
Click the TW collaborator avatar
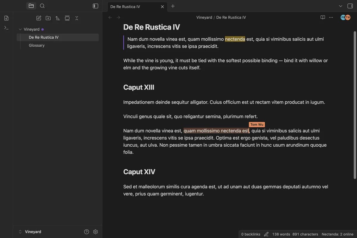pyautogui.click(x=348, y=18)
